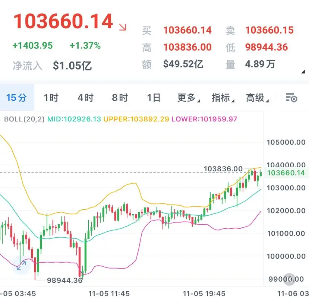Tap the main price 103660.14
The width and height of the screenshot is (309, 298).
coord(63,22)
